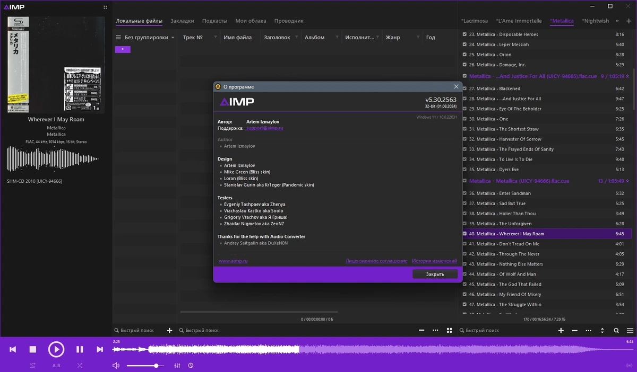The image size is (637, 372).
Task: Uncheck track 42 Through The Never
Action: pos(465,254)
